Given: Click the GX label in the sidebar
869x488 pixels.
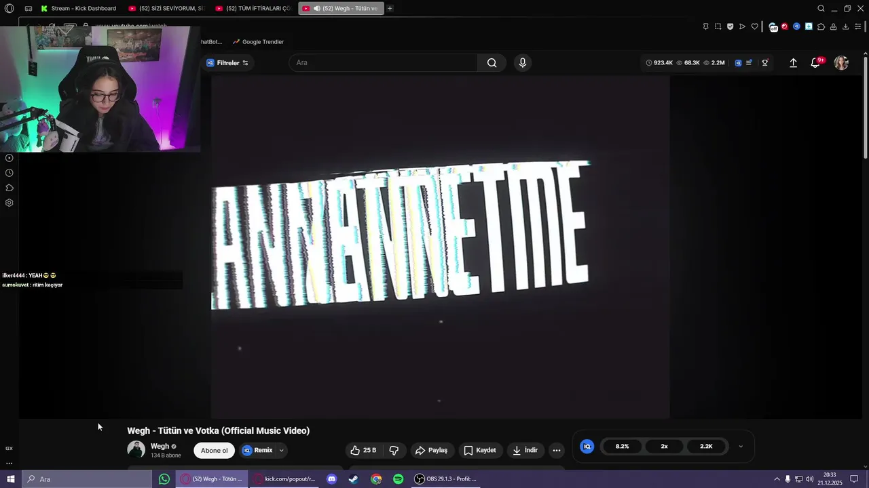Looking at the screenshot, I should tap(9, 448).
